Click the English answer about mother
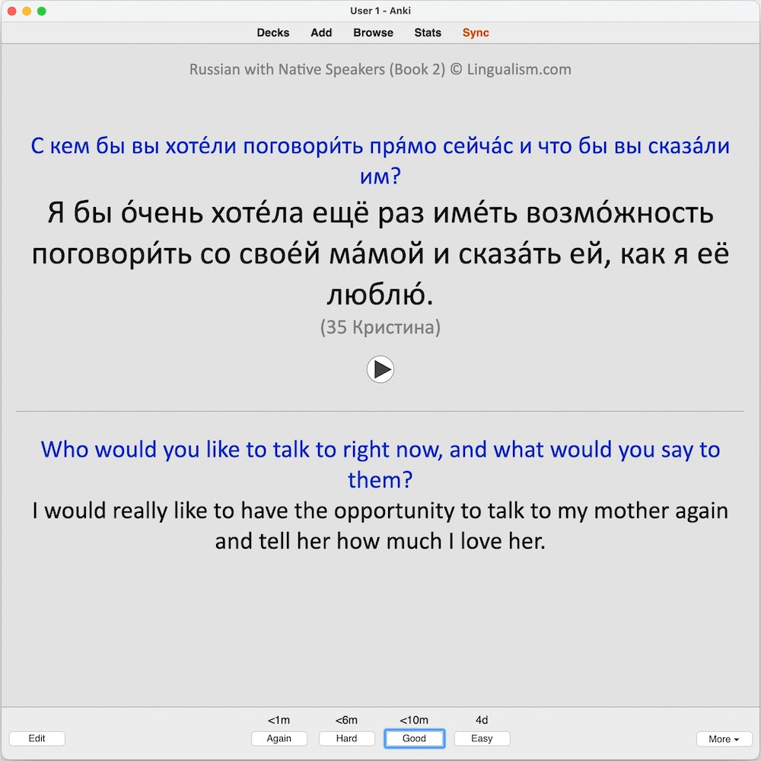This screenshot has height=761, width=761. (380, 525)
